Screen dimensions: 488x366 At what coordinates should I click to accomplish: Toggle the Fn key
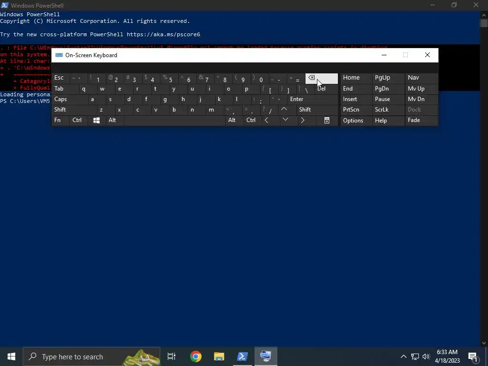61,121
